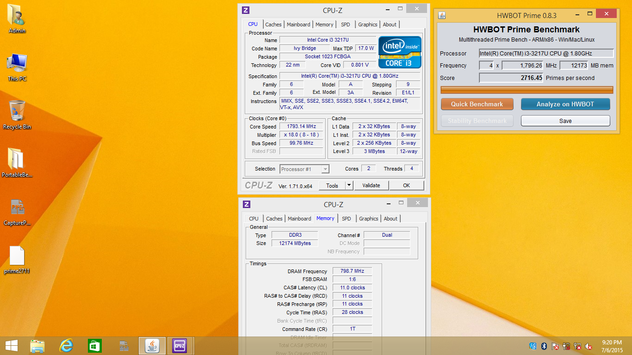Click the Save button in HWBOT Prime
Viewport: 632px width, 355px height.
tap(565, 121)
